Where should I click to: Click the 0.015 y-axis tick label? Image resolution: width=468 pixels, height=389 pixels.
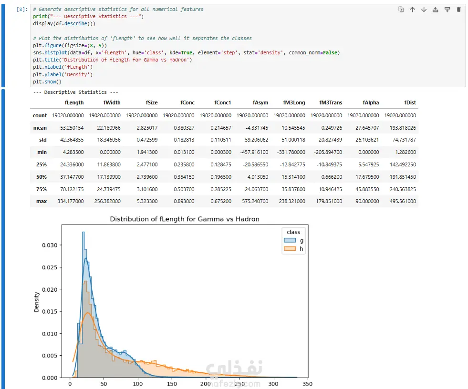pos(50,311)
